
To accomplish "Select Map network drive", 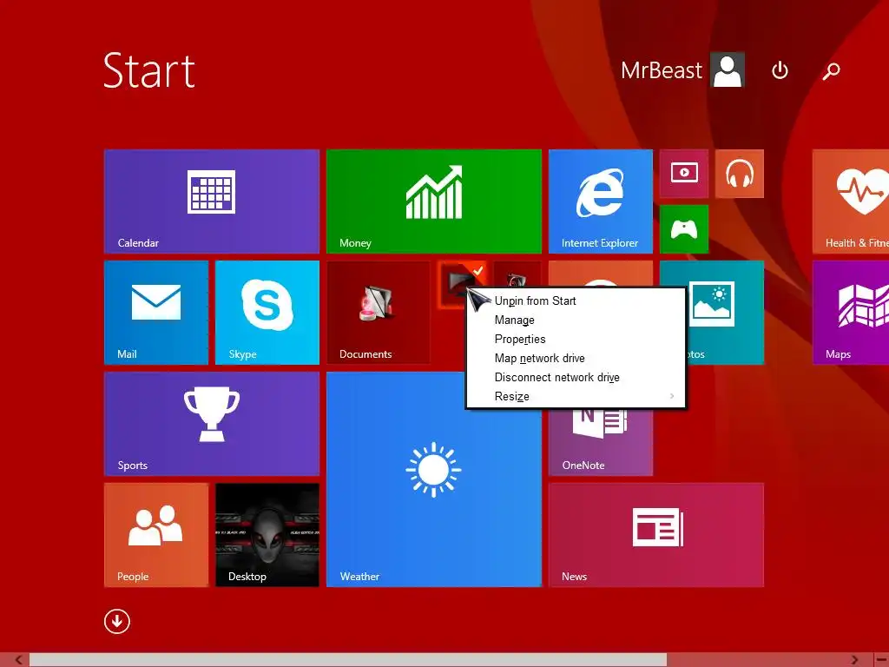I will (539, 359).
